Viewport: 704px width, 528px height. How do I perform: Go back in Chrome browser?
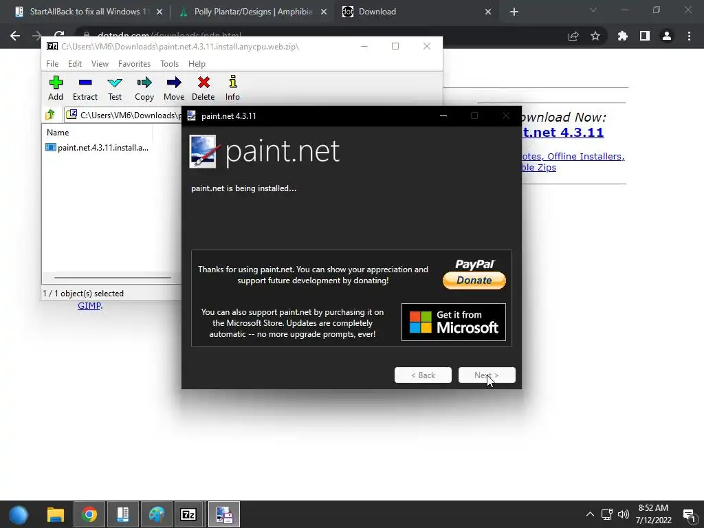(x=15, y=36)
